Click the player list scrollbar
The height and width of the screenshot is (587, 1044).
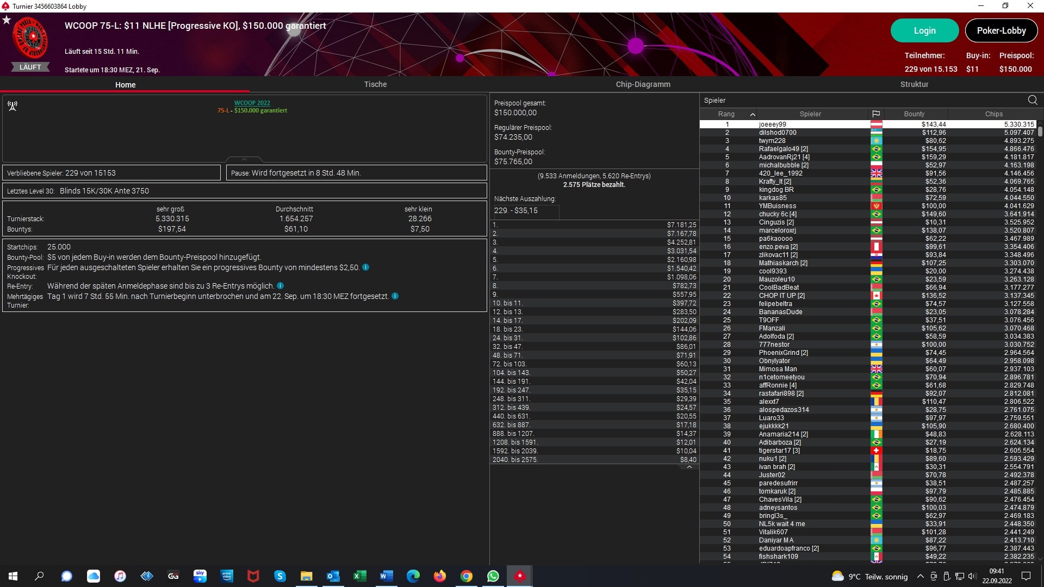(x=1040, y=130)
